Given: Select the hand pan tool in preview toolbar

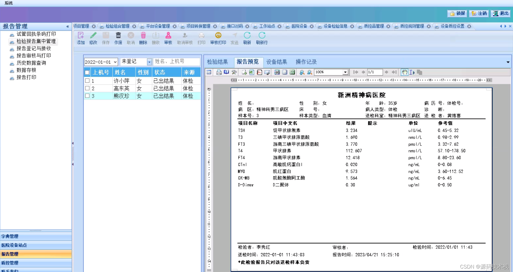Looking at the screenshot, I should (404, 72).
